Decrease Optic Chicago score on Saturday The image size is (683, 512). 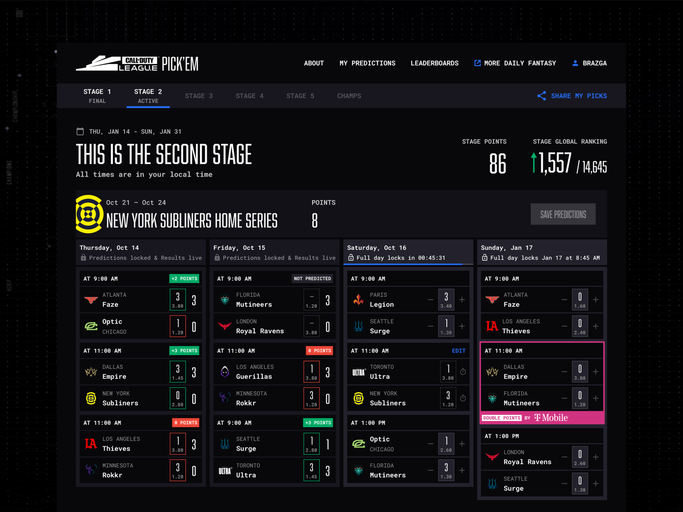[x=430, y=443]
